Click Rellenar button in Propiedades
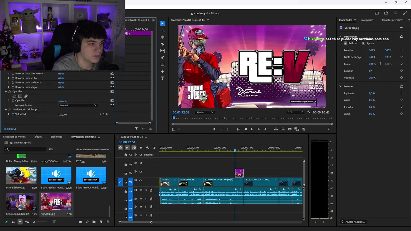The height and width of the screenshot is (231, 411). tap(351, 43)
